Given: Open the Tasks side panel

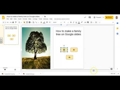Looking at the screenshot, I should coord(117,34).
